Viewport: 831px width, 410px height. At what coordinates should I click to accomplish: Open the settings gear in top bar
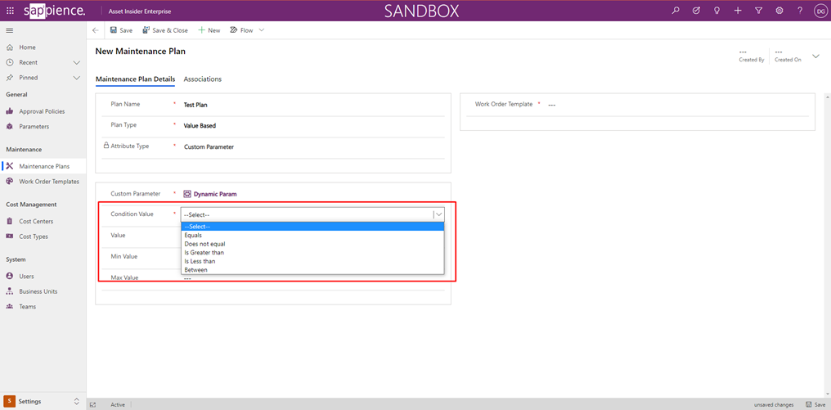779,11
